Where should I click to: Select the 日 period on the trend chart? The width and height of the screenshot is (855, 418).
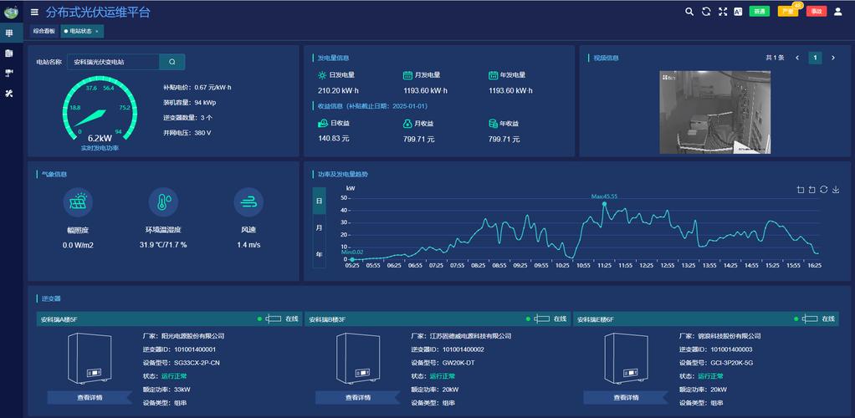(319, 201)
